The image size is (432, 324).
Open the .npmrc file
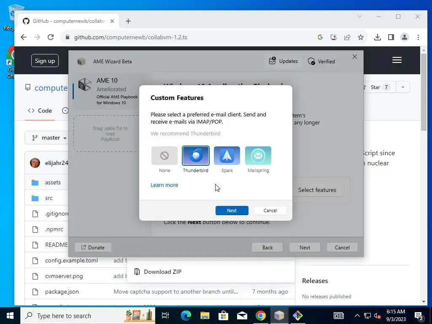click(54, 229)
